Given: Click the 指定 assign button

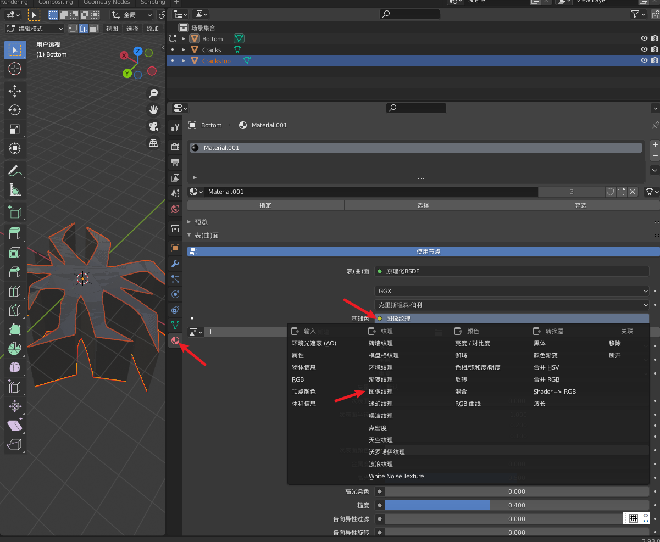Looking at the screenshot, I should [x=265, y=205].
